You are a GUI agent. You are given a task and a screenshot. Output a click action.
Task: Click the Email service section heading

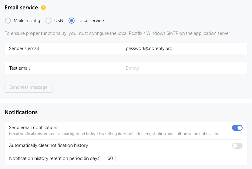tap(21, 8)
